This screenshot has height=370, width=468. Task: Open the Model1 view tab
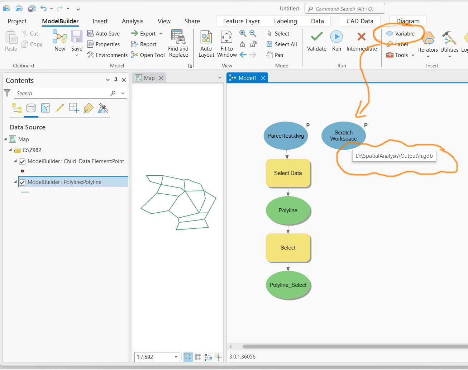pos(248,78)
